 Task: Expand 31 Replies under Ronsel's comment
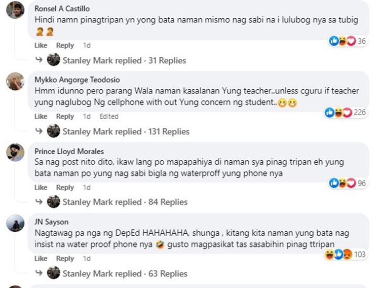(x=167, y=60)
